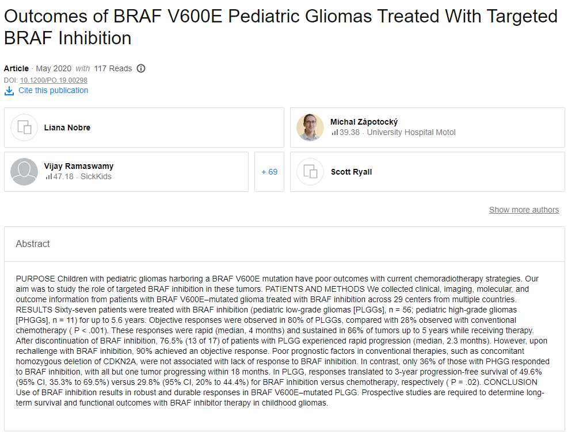Go to Michal Zápotocký's author page
Viewport: 568px width, 436px height.
click(364, 122)
